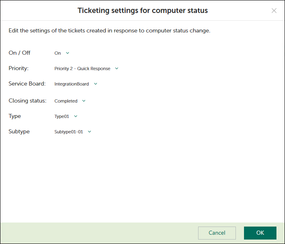Click the 'Subtype' field label

click(19, 132)
